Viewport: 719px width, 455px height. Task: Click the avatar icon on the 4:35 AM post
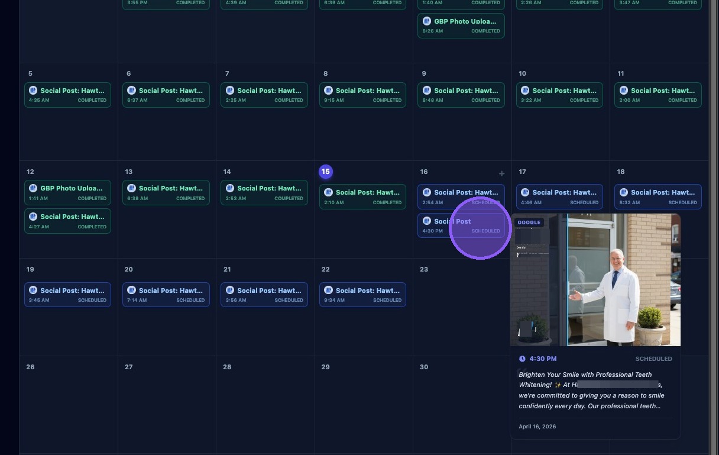click(33, 91)
